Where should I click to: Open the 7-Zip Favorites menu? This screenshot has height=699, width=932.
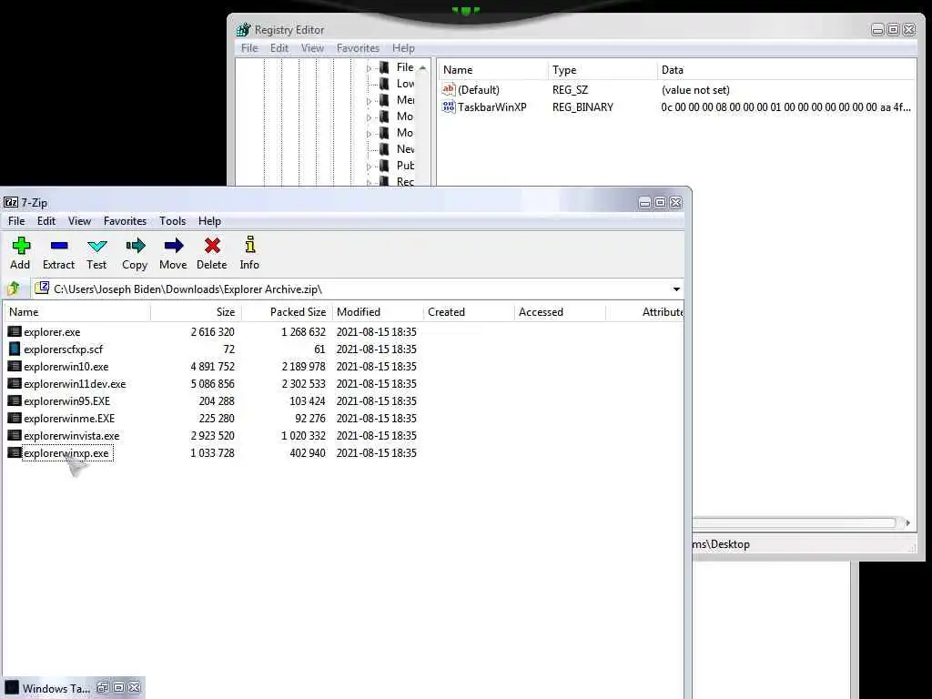(125, 221)
